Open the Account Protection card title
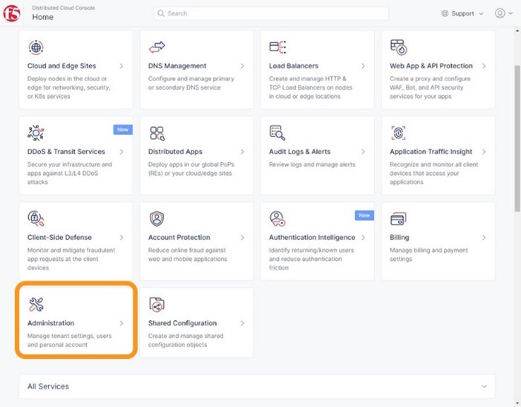The image size is (521, 407). pyautogui.click(x=179, y=237)
